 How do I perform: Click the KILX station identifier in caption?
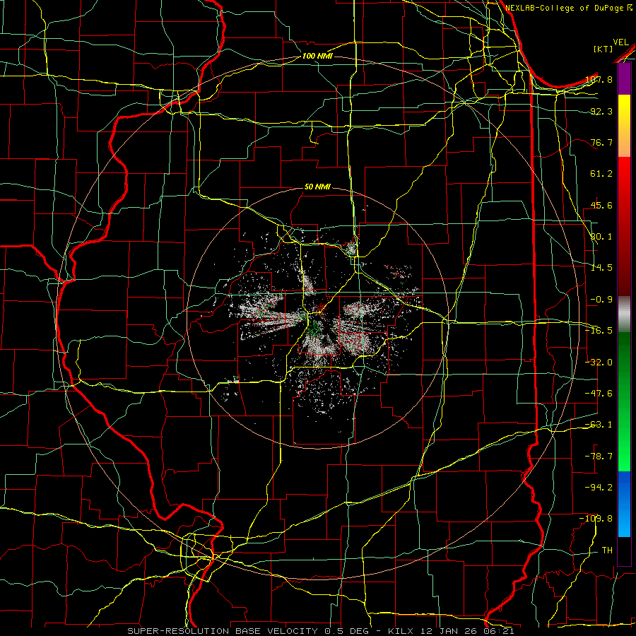click(401, 631)
